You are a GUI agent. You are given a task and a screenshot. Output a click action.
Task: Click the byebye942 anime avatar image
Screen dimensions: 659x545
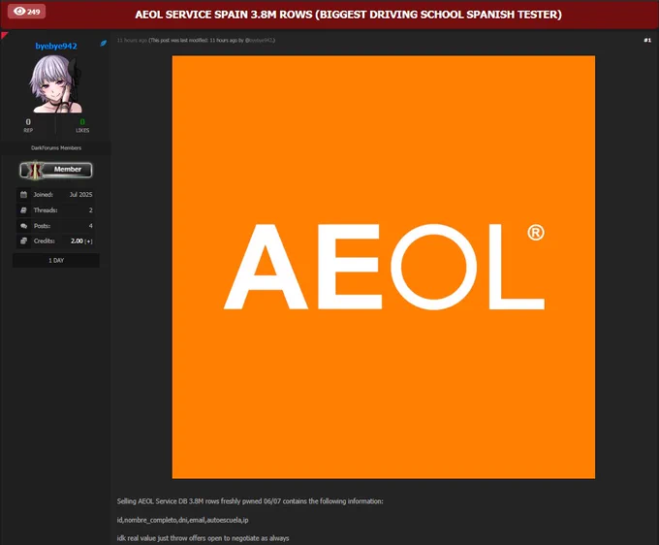click(55, 84)
